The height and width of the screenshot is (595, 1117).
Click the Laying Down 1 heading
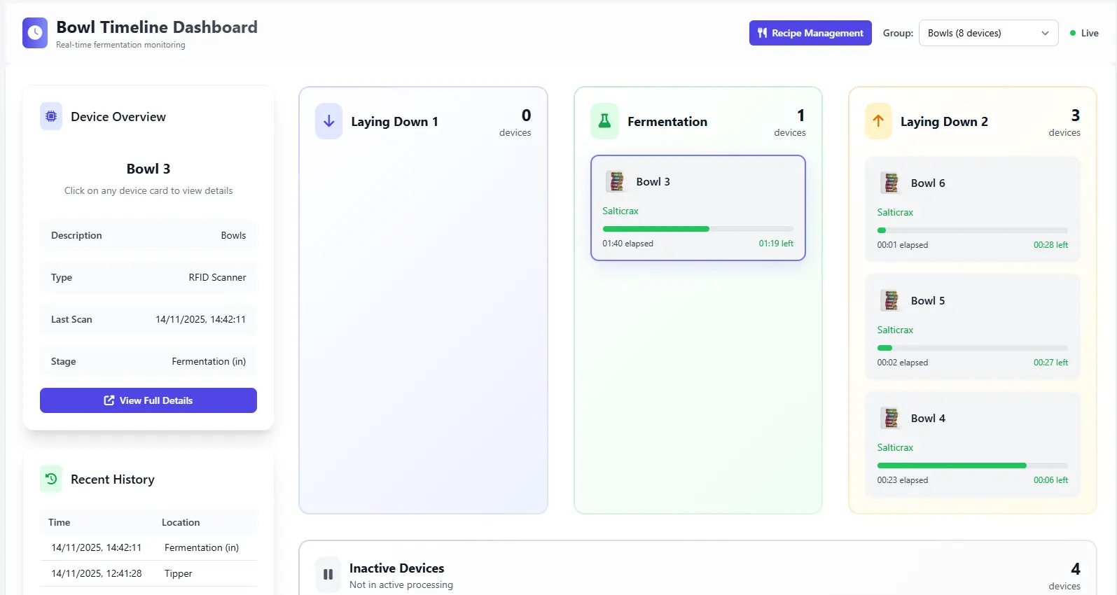pos(394,121)
